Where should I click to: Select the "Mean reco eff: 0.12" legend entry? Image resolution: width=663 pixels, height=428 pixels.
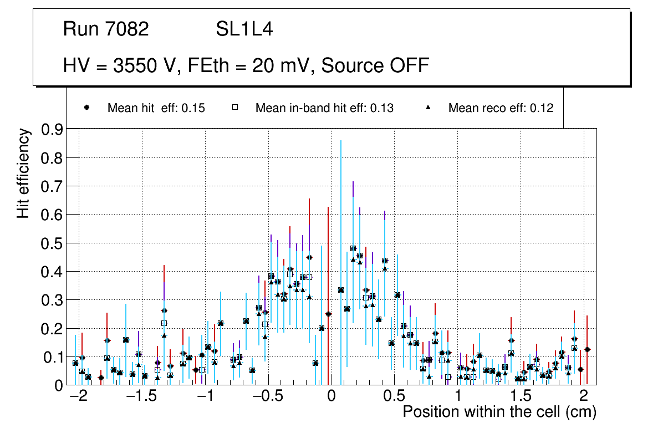(x=501, y=108)
